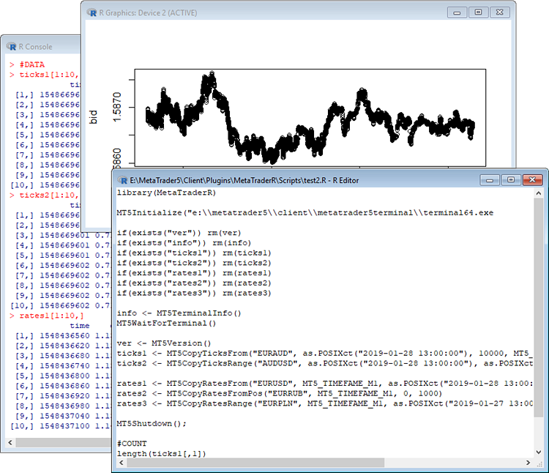Click the #DATA comment in R Console
549x473 pixels.
[x=32, y=64]
